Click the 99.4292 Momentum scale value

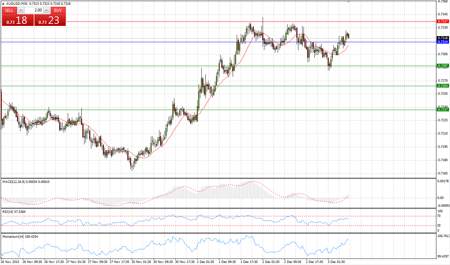443,256
